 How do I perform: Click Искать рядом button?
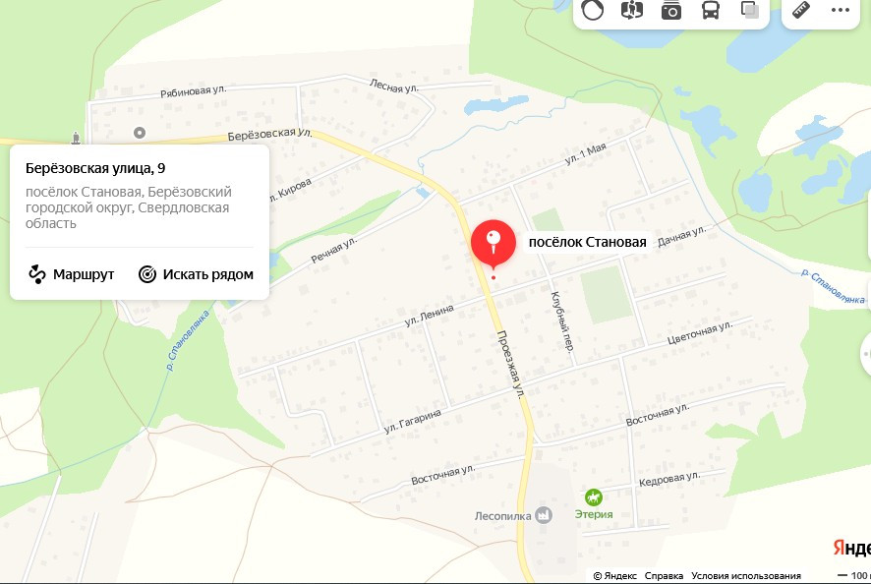(x=196, y=274)
